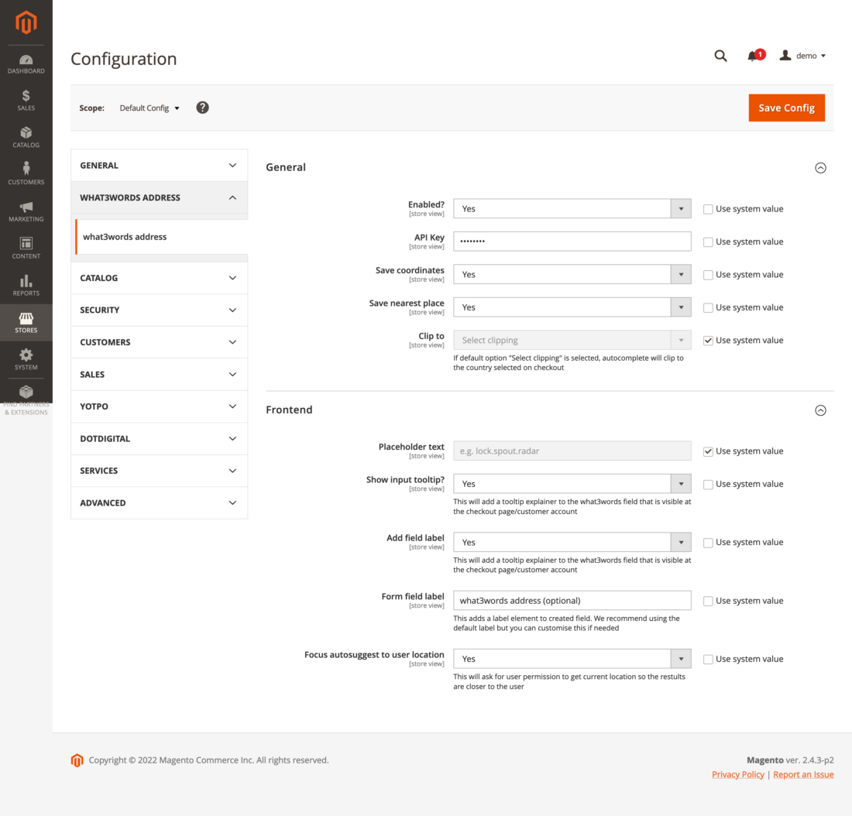The height and width of the screenshot is (816, 852).
Task: Open the Save coordinates dropdown
Action: point(572,274)
